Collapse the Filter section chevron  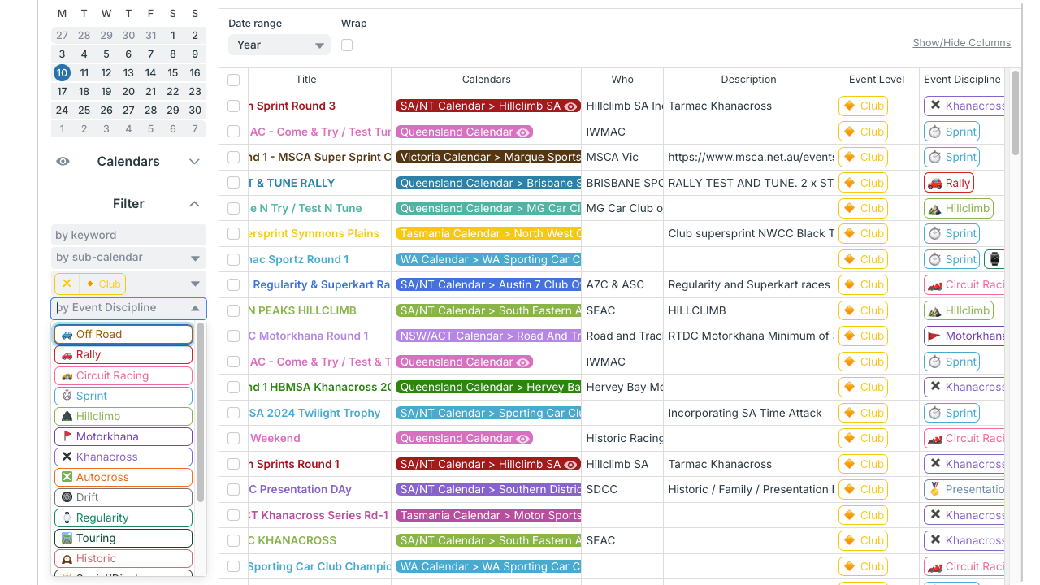pos(194,204)
